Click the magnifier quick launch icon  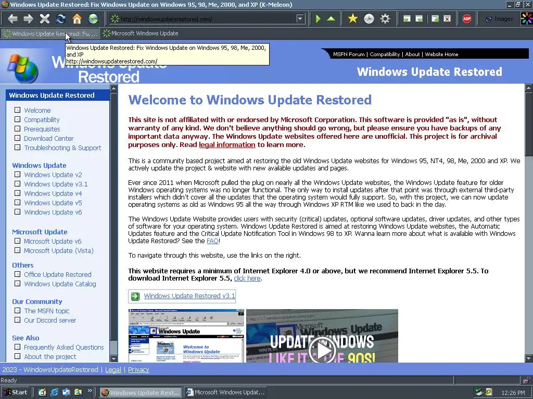(78, 392)
